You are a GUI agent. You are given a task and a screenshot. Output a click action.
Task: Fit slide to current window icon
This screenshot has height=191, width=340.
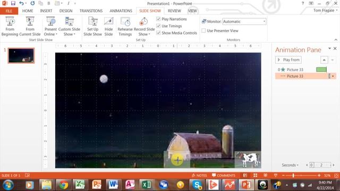[336, 176]
